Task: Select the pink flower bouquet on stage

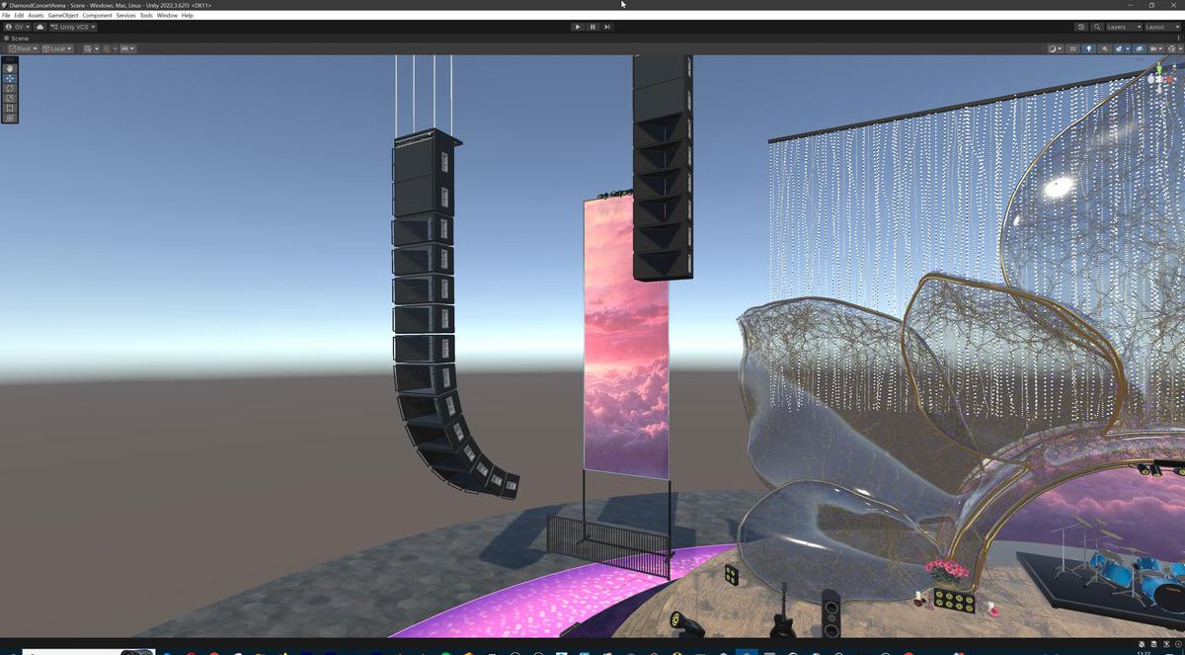Action: [946, 571]
